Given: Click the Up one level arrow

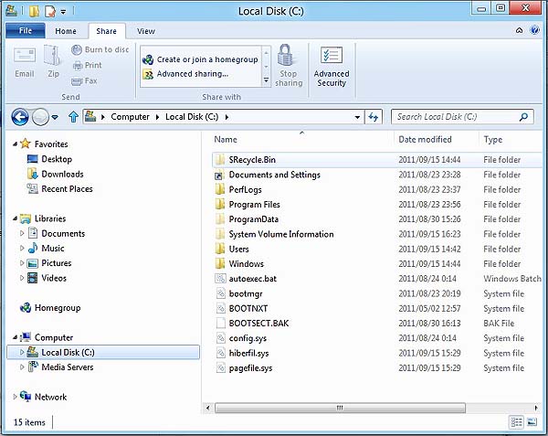Looking at the screenshot, I should coord(73,117).
